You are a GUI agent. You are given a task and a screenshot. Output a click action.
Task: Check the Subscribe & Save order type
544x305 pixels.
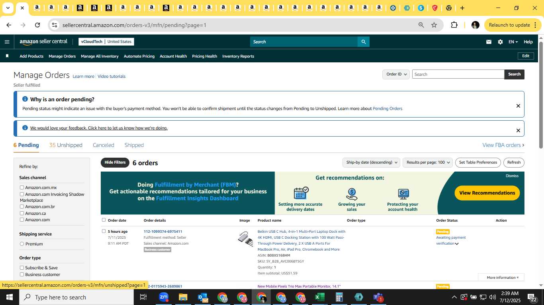(x=22, y=268)
